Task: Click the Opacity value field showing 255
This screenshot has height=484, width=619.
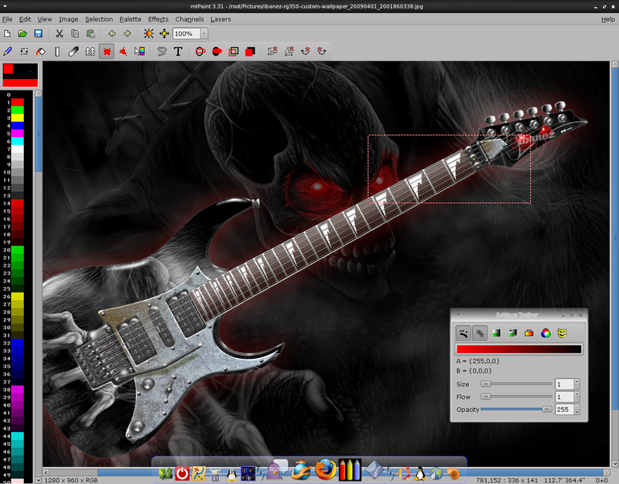Action: (564, 410)
